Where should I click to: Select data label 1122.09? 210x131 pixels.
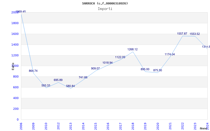click(x=120, y=57)
